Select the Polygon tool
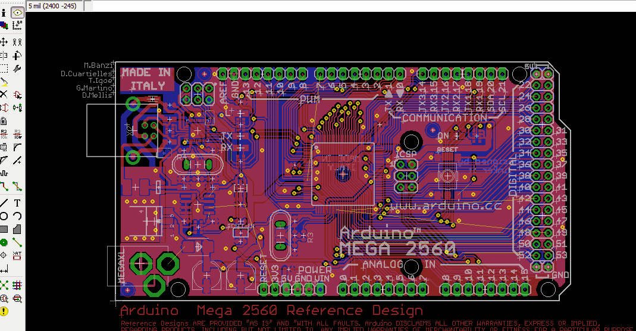 pos(17,229)
